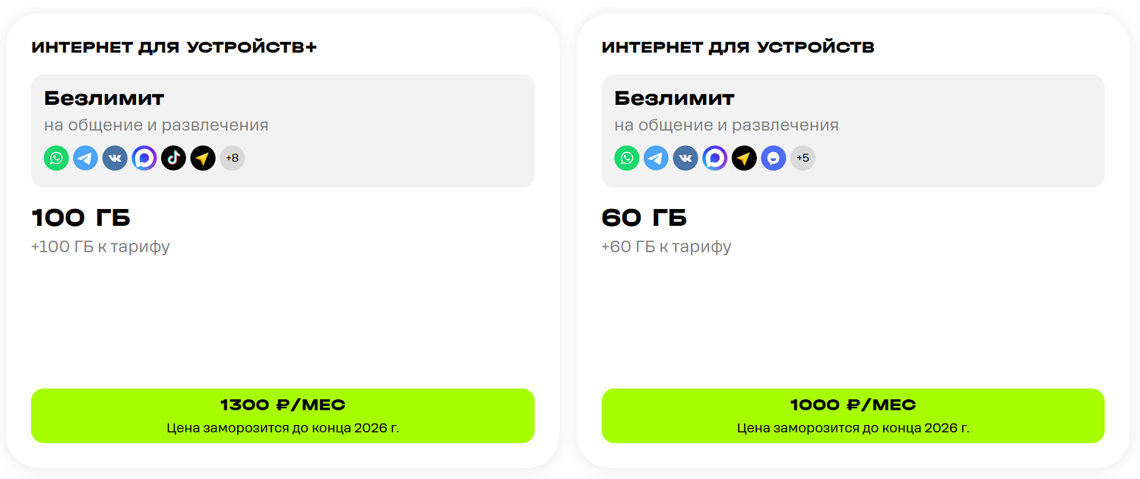1140x479 pixels.
Task: Expand the +5 more apps badge
Action: [x=803, y=158]
